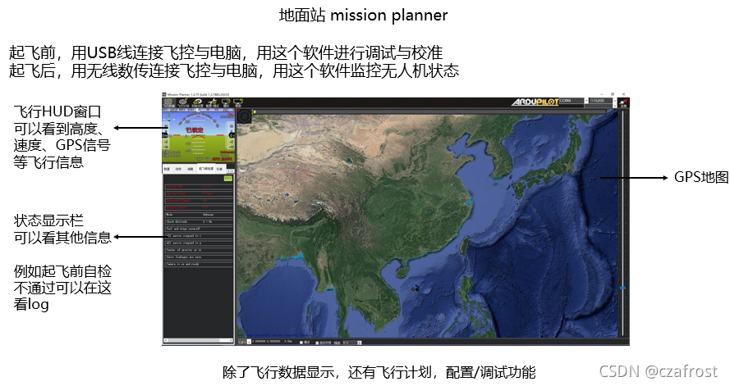Image resolution: width=730 pixels, height=386 pixels.
Task: Click the "Battery Level" checklist row
Action: coord(199,207)
